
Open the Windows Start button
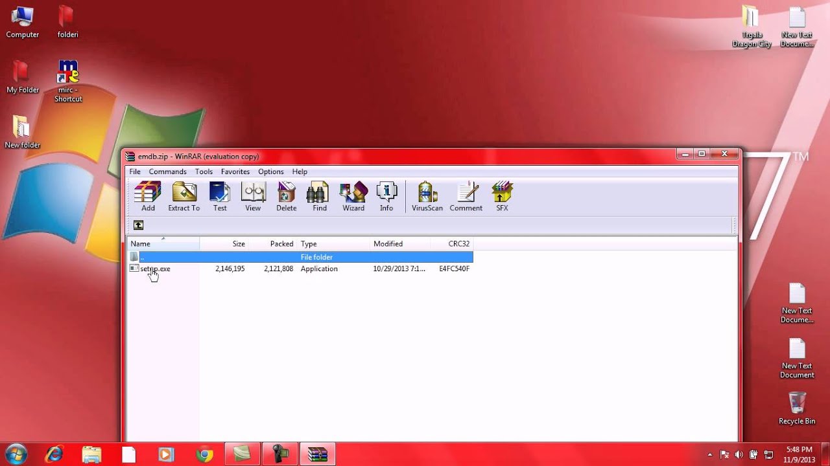[x=16, y=454]
